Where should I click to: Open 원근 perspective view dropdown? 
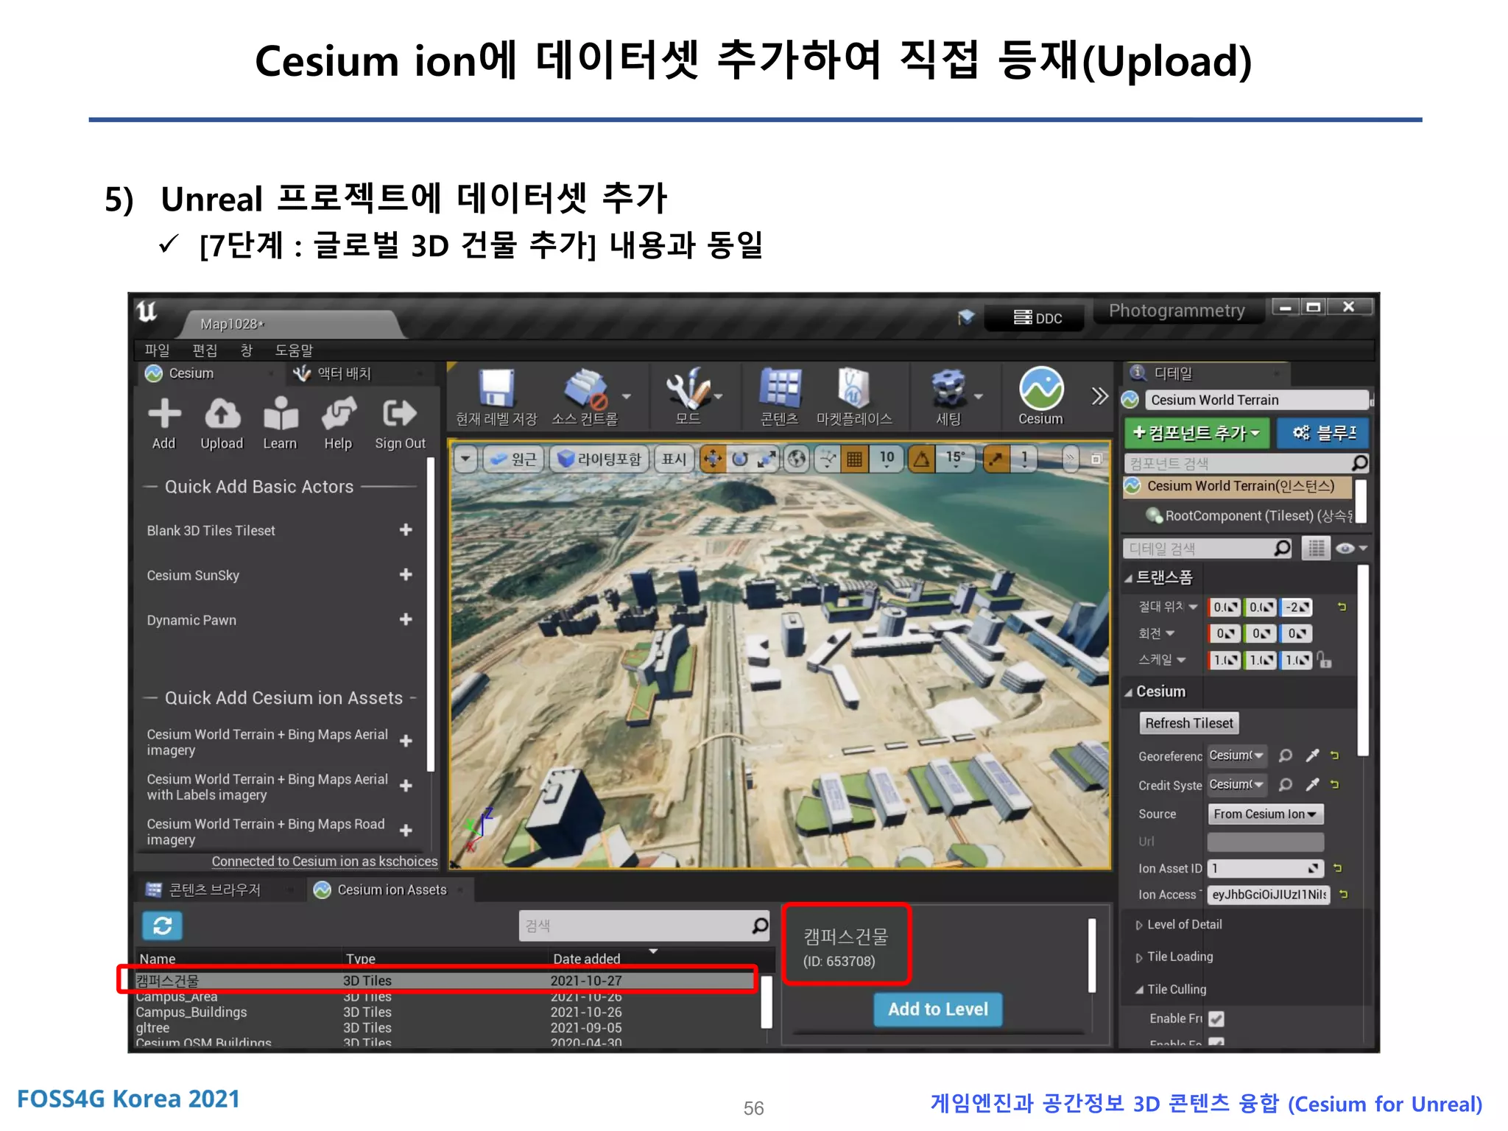click(x=514, y=459)
